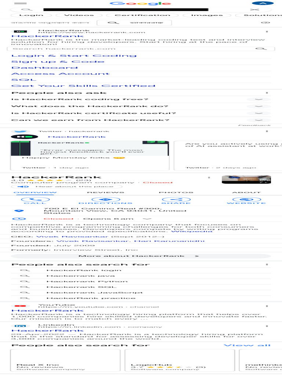Image resolution: width=282 pixels, height=377 pixels.
Task: Click CEO Vivek Ravisankar link
Action: pyautogui.click(x=72, y=237)
